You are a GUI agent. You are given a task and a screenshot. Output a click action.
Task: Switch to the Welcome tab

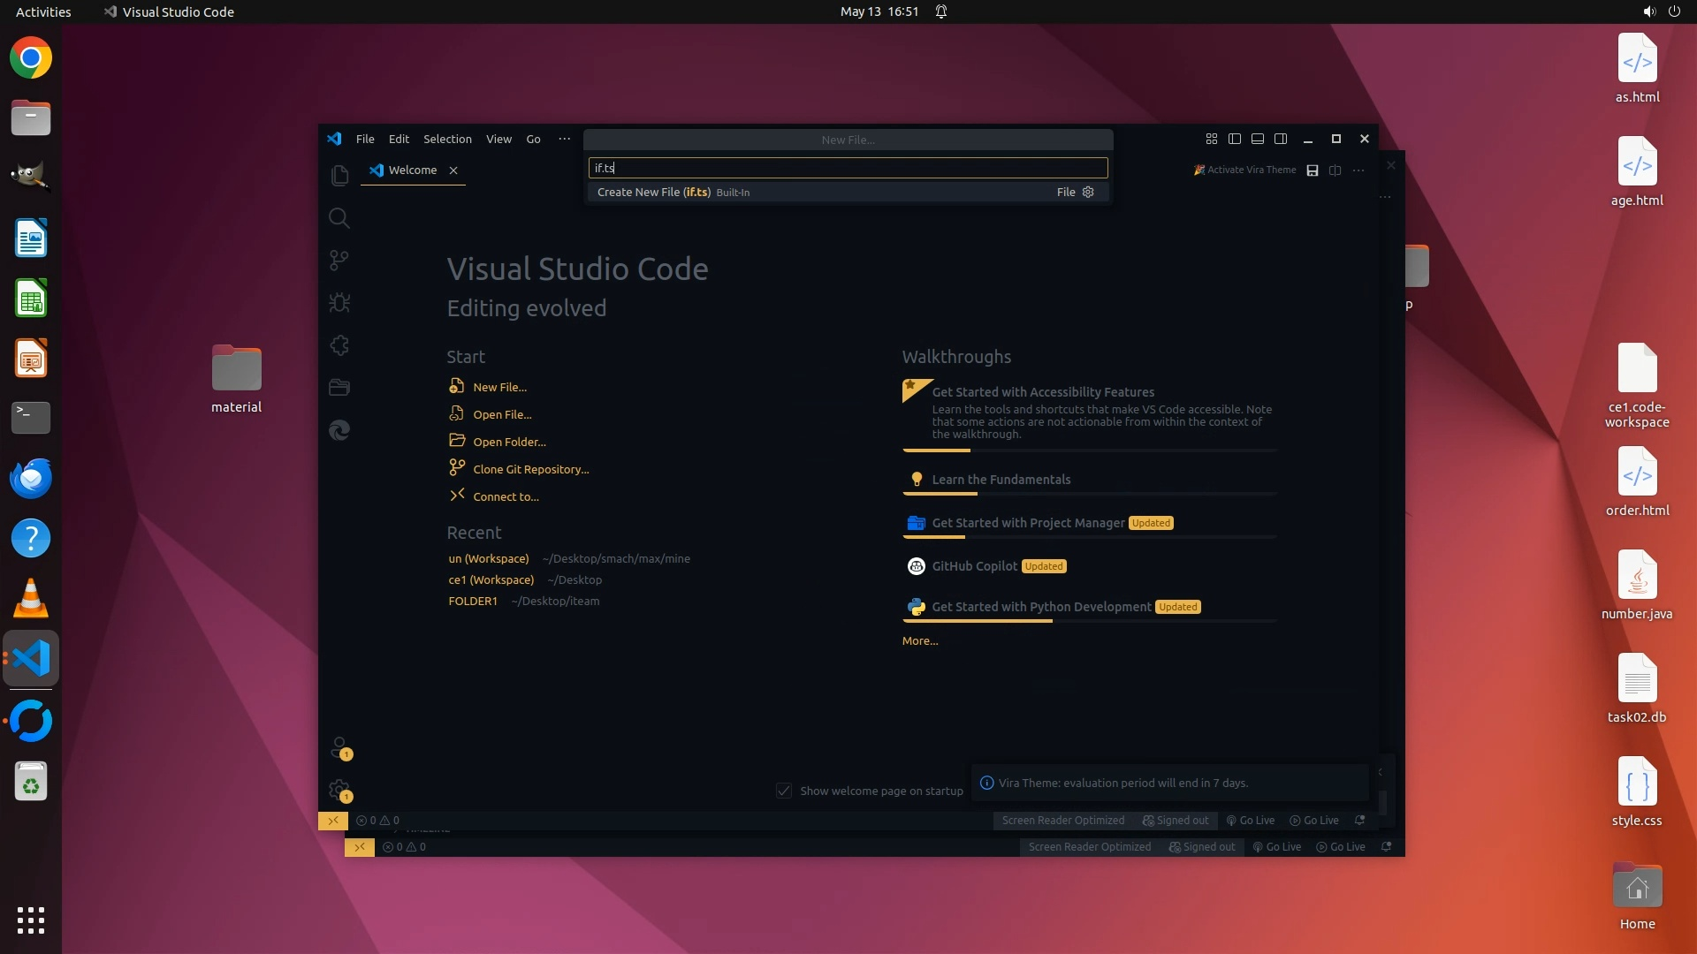coord(412,170)
